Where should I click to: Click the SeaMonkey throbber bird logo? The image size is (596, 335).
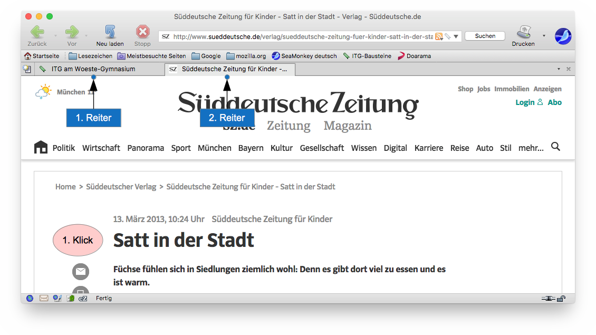click(563, 36)
